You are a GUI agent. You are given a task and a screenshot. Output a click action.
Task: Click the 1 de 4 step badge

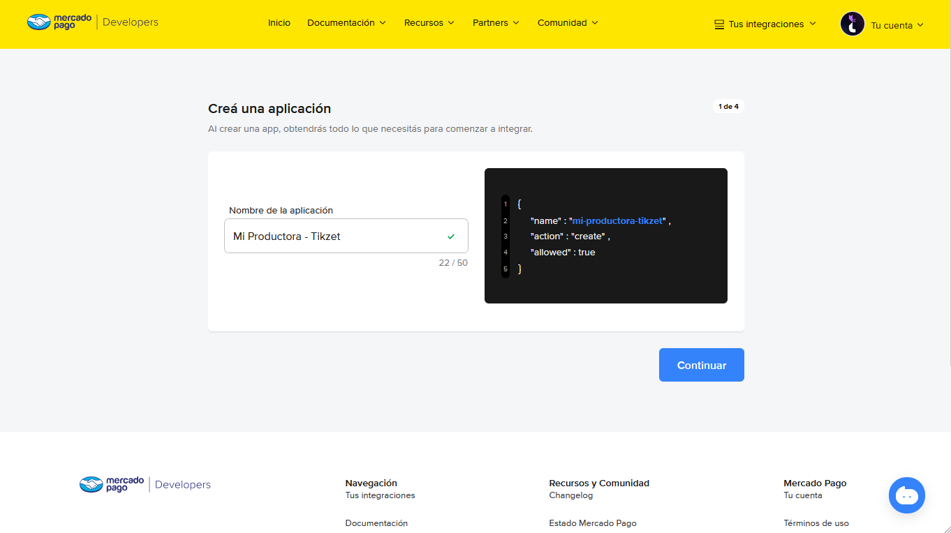[728, 106]
